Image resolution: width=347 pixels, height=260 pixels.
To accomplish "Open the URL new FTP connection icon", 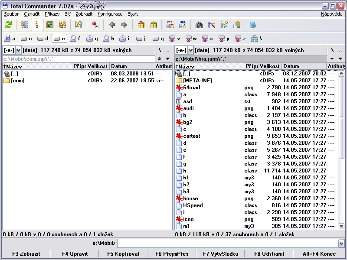I will click(183, 25).
